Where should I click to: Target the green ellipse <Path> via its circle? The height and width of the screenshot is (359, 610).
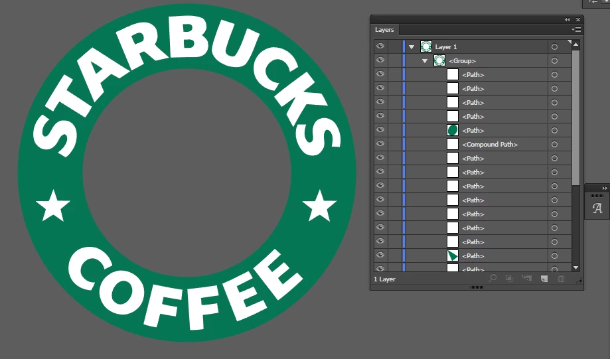pyautogui.click(x=554, y=130)
